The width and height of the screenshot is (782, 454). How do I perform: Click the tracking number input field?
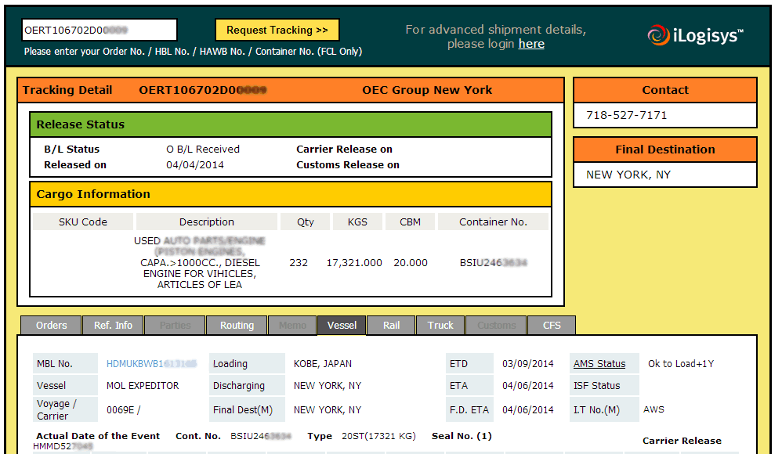(x=100, y=30)
